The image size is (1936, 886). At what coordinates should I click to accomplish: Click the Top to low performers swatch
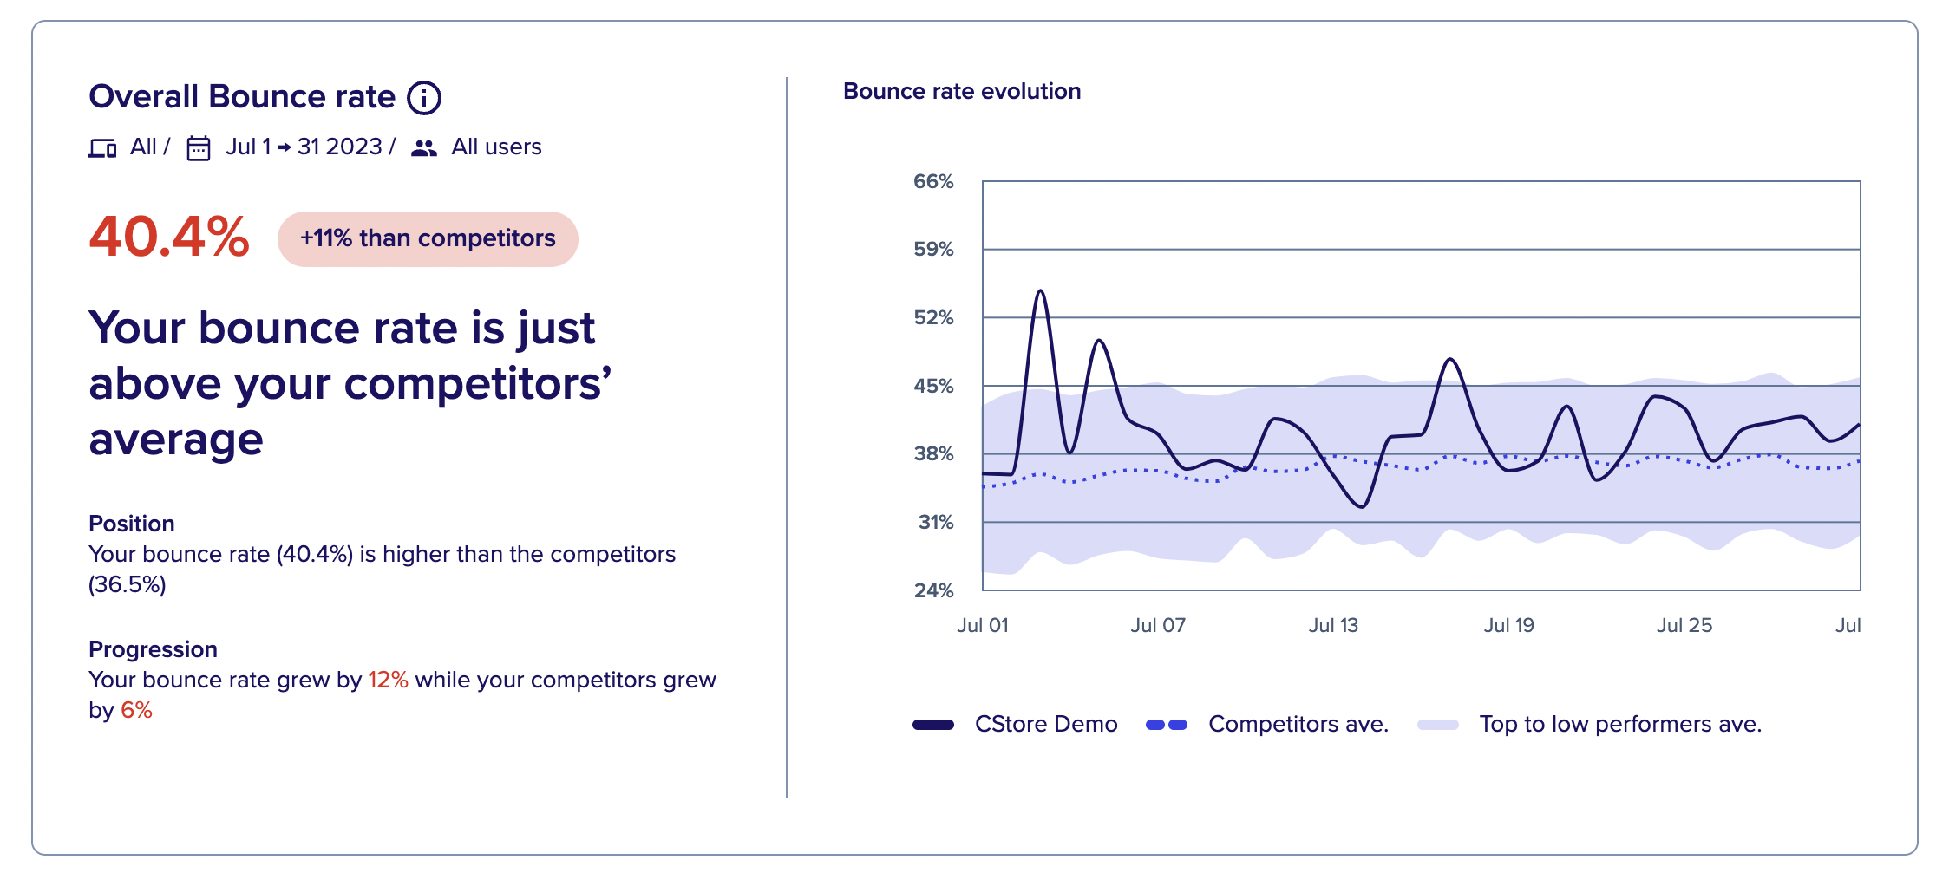(x=1438, y=725)
